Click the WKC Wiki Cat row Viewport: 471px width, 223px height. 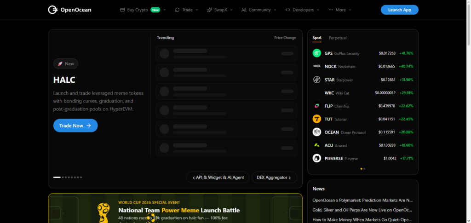point(363,93)
